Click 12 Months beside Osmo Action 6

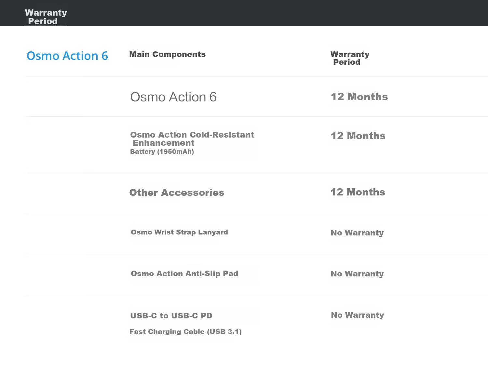click(x=359, y=97)
